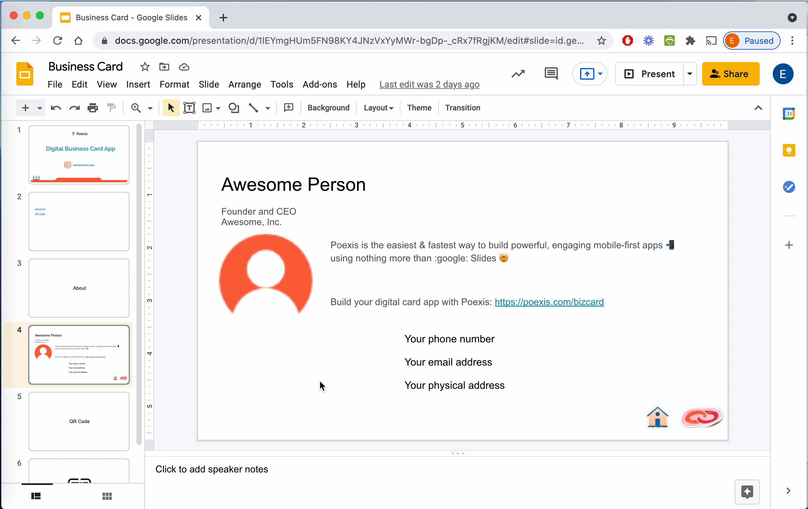Click the Cast media router icon

click(711, 41)
